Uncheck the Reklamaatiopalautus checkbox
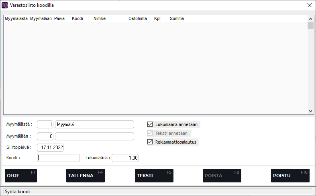This screenshot has height=196, width=316. point(150,142)
